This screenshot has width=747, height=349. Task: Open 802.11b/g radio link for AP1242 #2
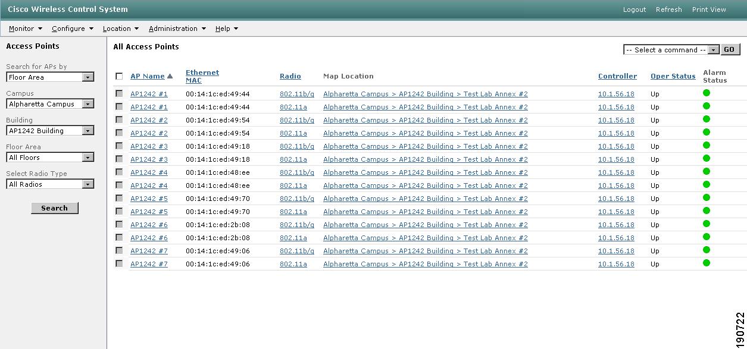pos(297,120)
